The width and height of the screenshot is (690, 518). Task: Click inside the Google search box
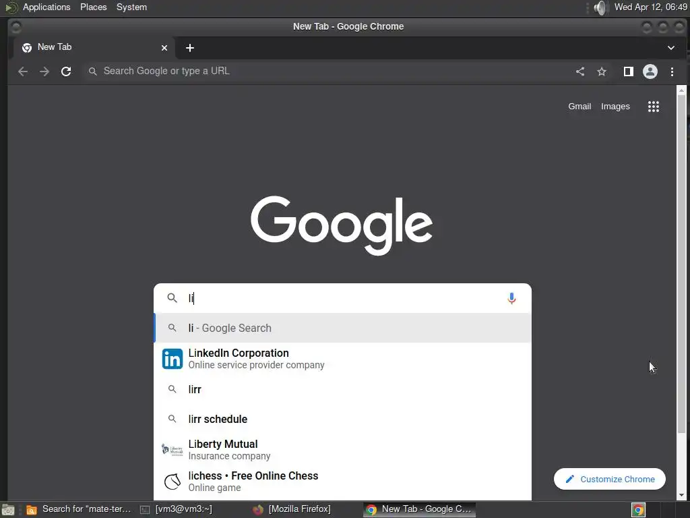(x=343, y=298)
